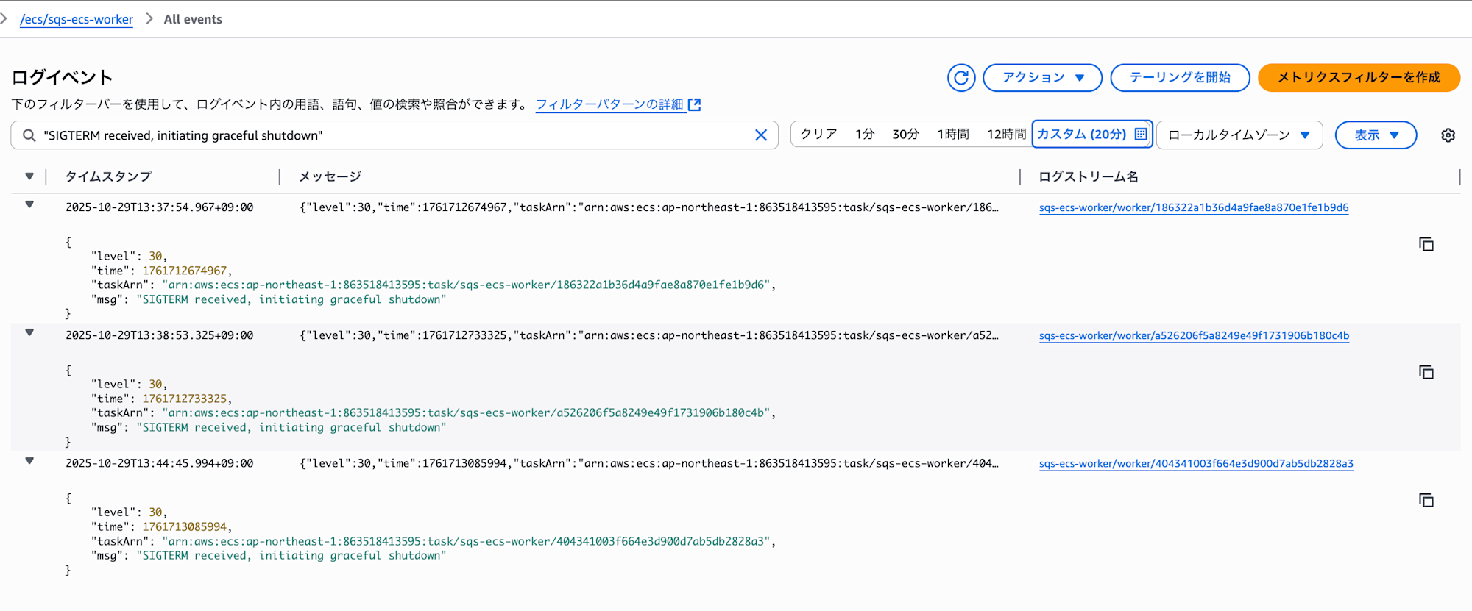The image size is (1472, 611).
Task: Collapse the 13:44:45.994 log event row
Action: point(29,461)
